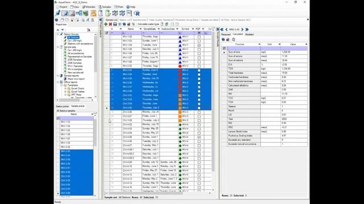Viewport: 364px width, 204px height.
Task: Go to next sample with right arrow
Action: tap(242, 29)
